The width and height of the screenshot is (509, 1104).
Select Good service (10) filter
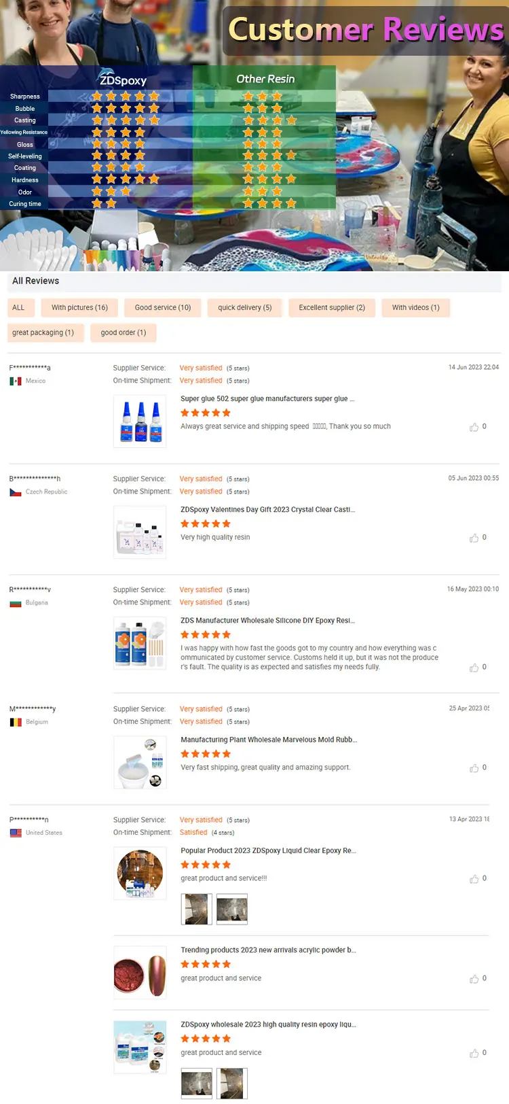pyautogui.click(x=163, y=308)
